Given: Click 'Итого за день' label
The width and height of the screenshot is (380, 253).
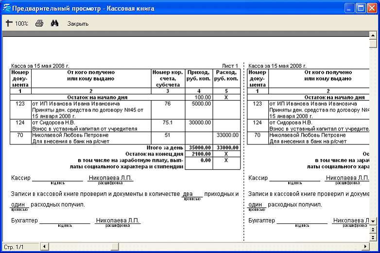Looking at the screenshot, I should coord(165,148).
